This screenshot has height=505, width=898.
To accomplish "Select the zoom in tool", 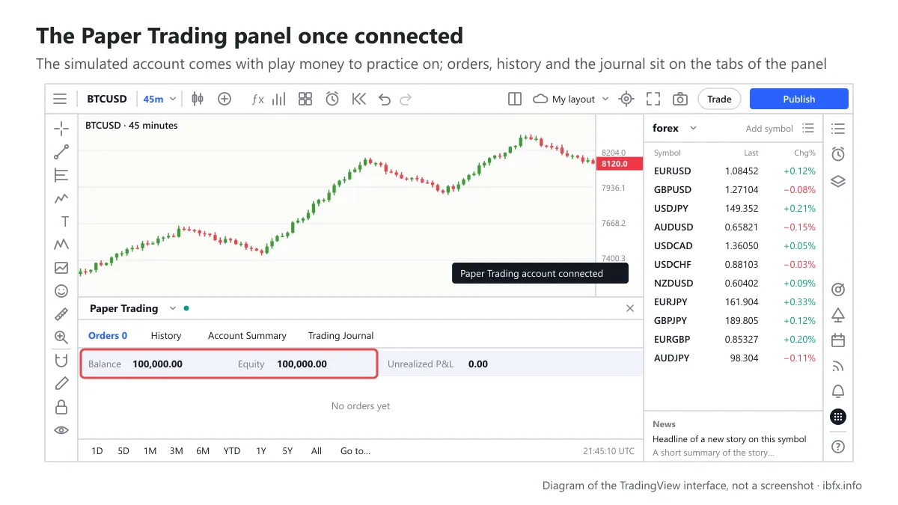I will [x=61, y=337].
